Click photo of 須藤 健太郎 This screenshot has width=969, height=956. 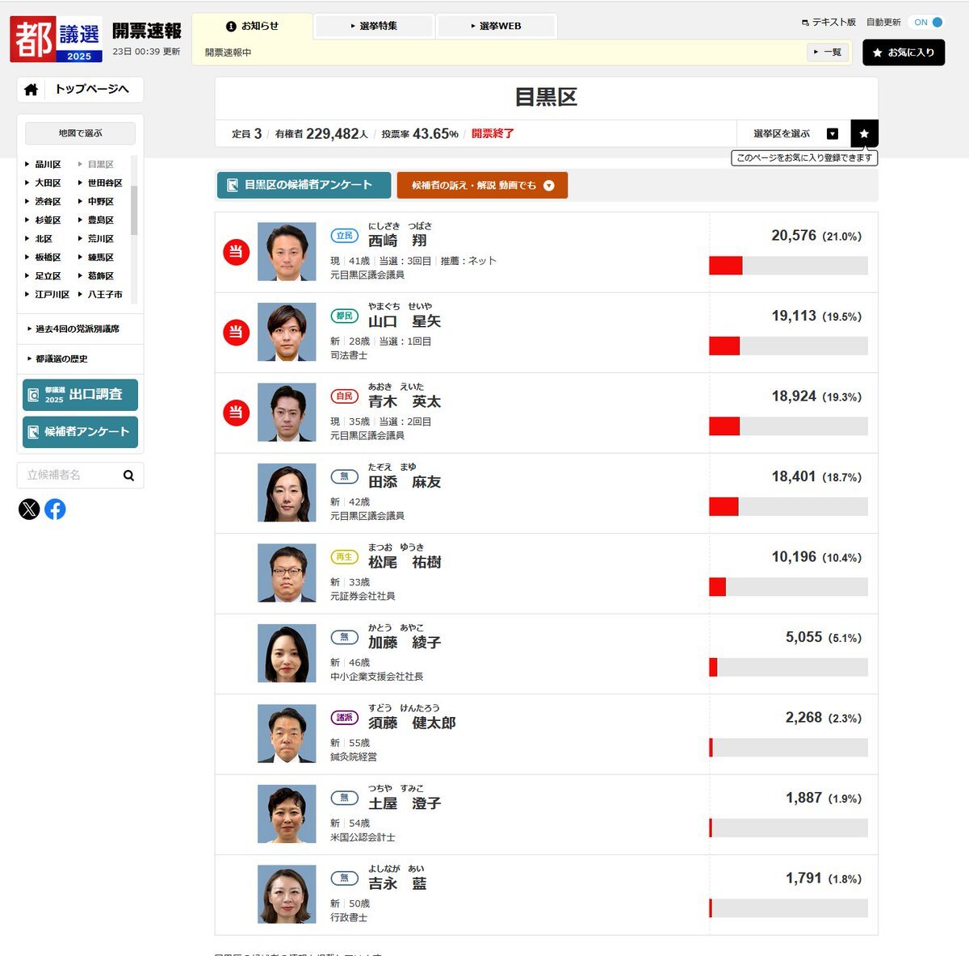click(x=287, y=734)
